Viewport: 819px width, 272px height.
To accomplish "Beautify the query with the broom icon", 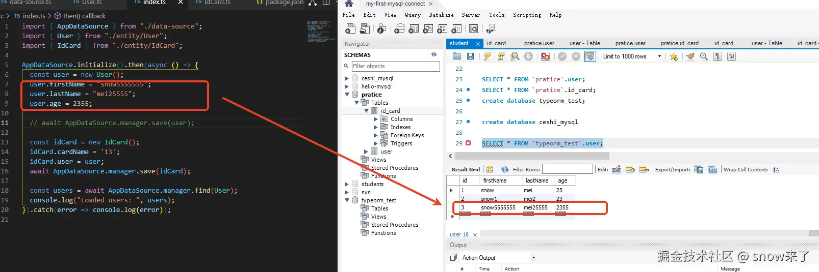I will pyautogui.click(x=690, y=56).
